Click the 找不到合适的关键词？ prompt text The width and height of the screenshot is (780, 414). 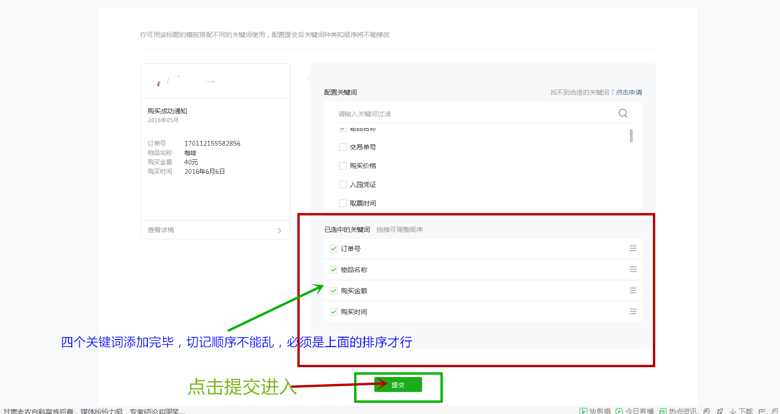[x=583, y=92]
